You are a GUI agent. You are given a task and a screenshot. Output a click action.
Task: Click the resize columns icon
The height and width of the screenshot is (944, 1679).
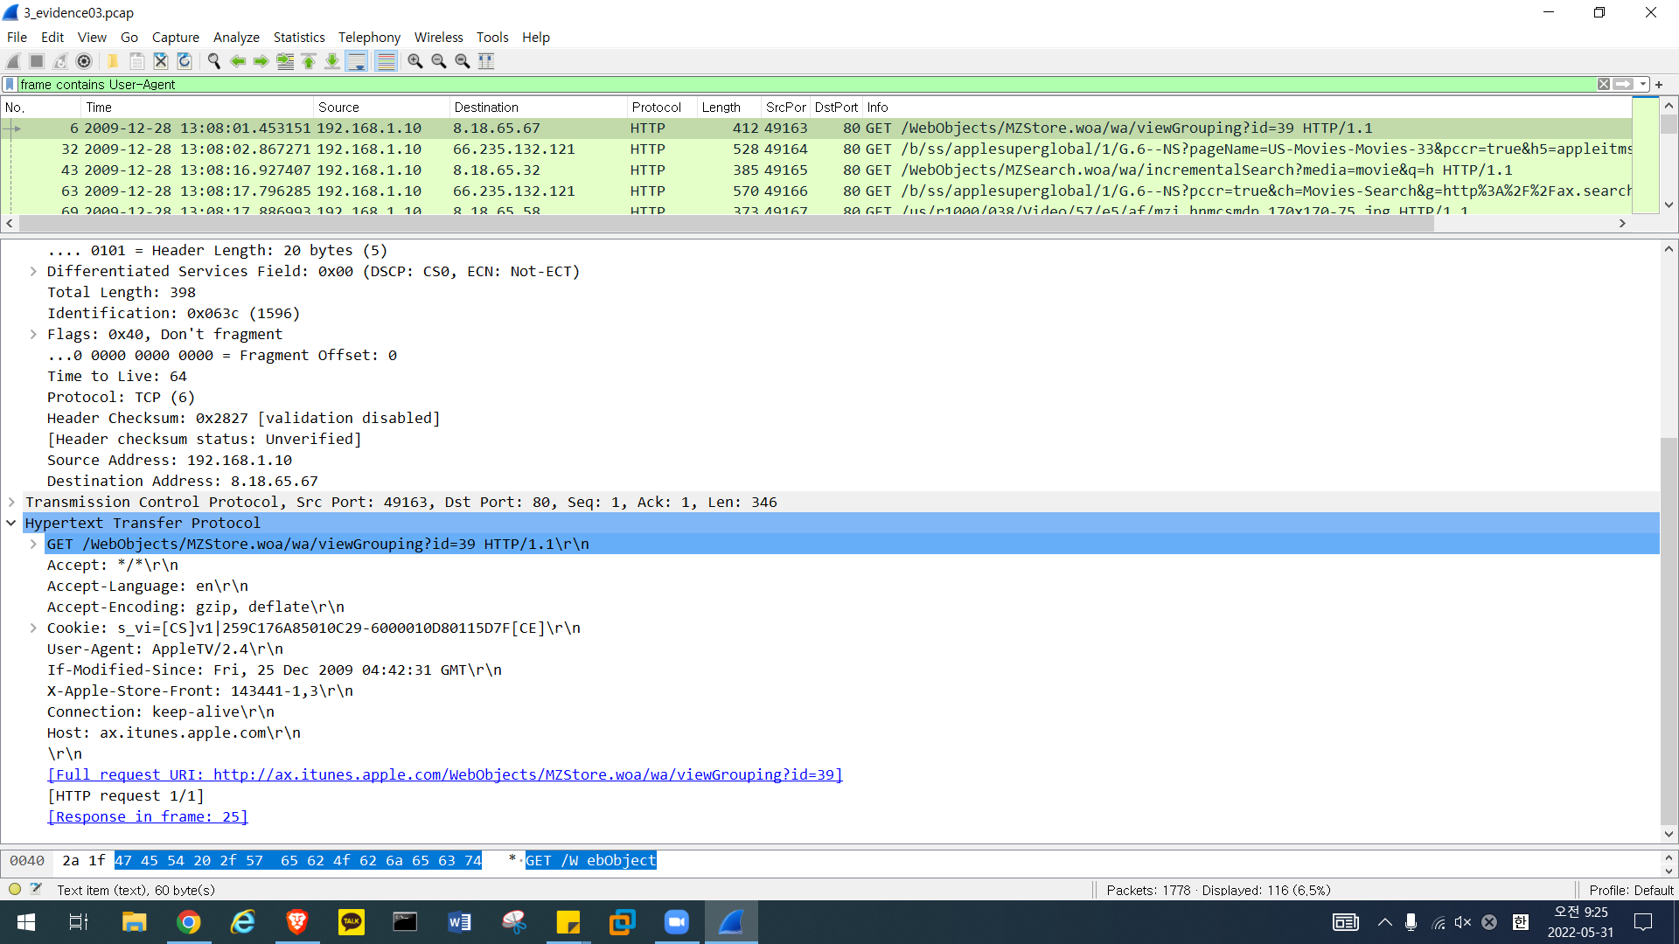[x=487, y=61]
